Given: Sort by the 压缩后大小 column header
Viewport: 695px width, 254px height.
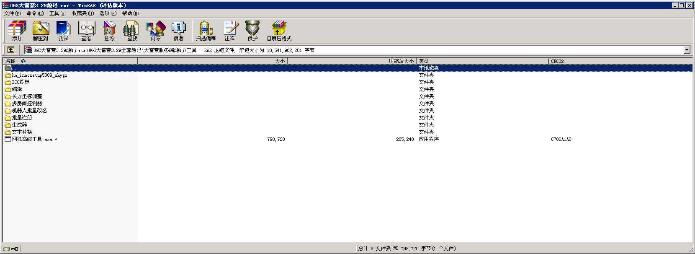Looking at the screenshot, I should pyautogui.click(x=352, y=61).
